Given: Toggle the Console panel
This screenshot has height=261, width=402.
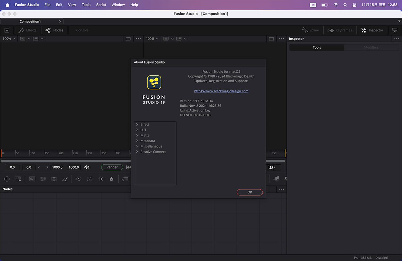Looking at the screenshot, I should (82, 30).
